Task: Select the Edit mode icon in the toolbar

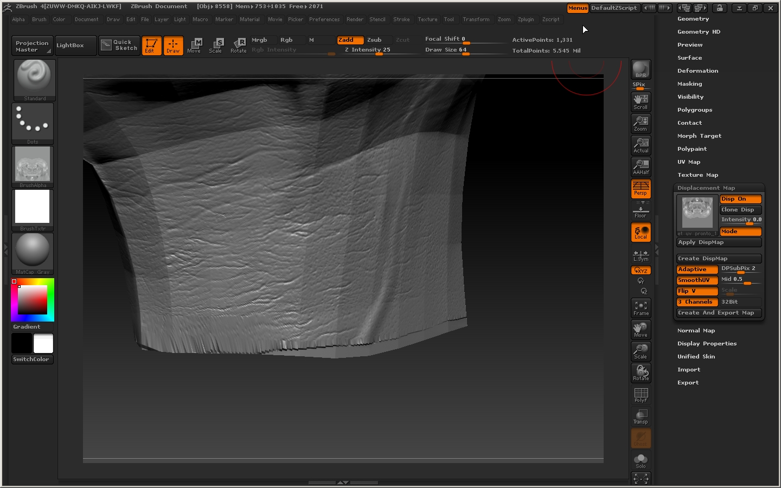Action: [151, 46]
